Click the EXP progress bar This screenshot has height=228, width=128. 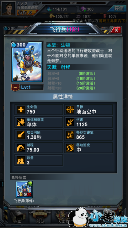pos(74,3)
